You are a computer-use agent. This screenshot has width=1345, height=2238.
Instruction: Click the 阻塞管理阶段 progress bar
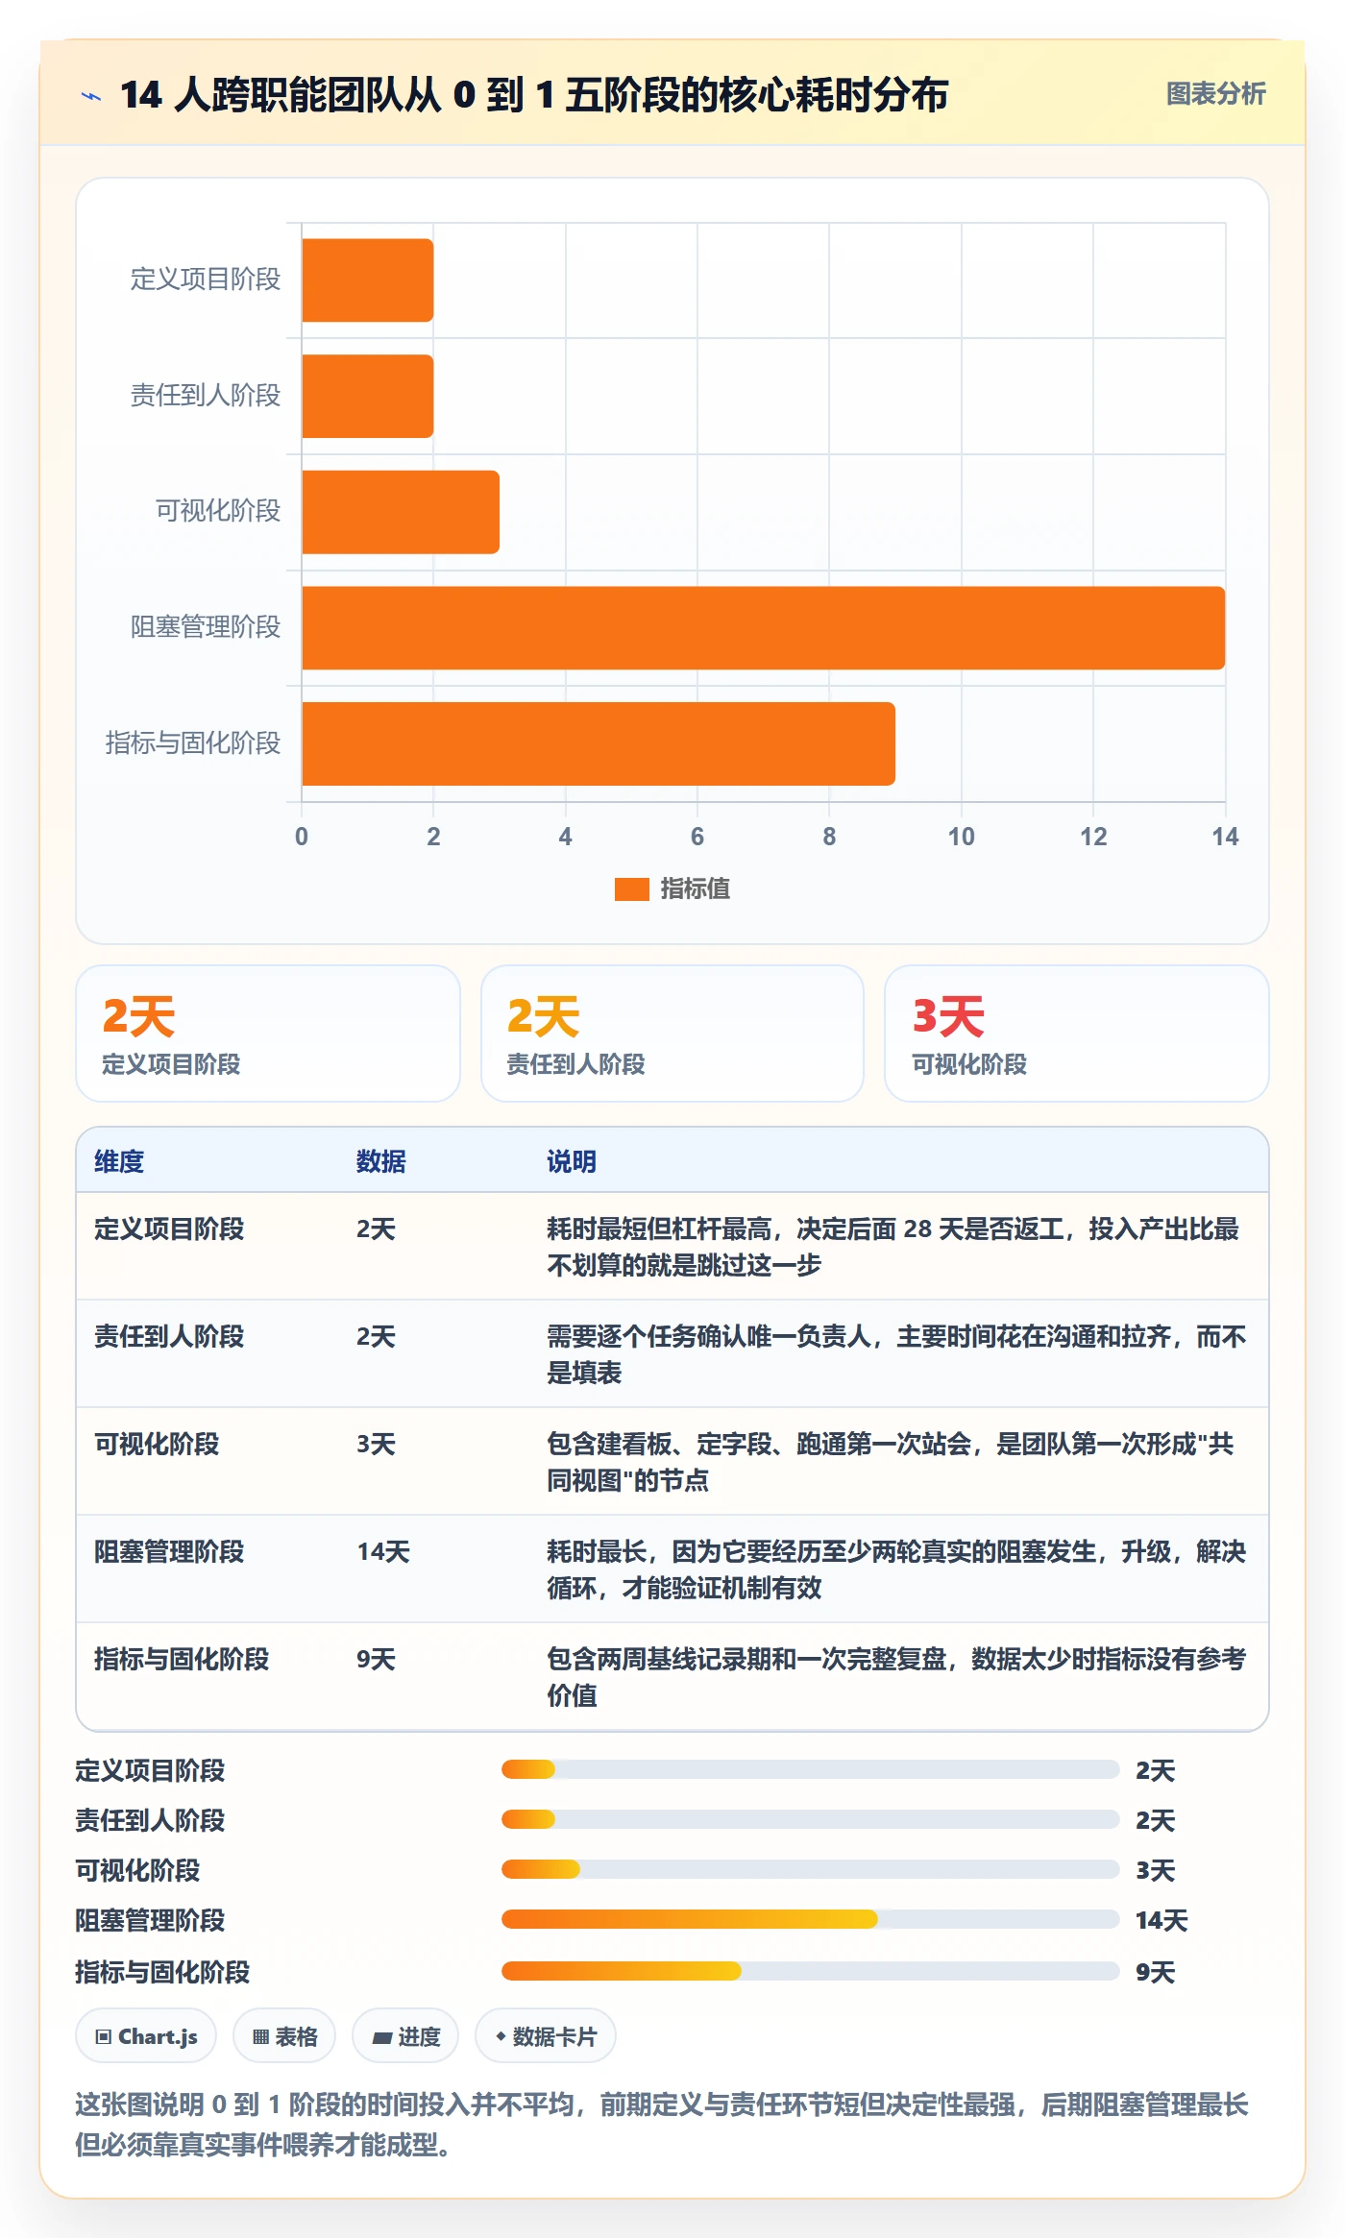tap(810, 1919)
